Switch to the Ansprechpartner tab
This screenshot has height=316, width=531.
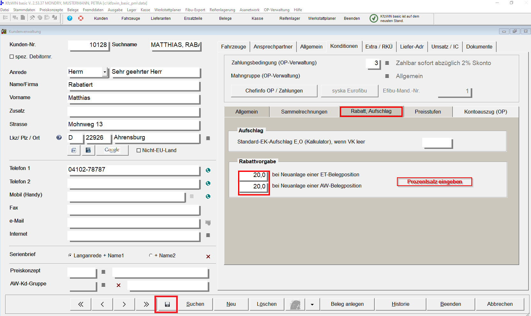click(x=273, y=47)
